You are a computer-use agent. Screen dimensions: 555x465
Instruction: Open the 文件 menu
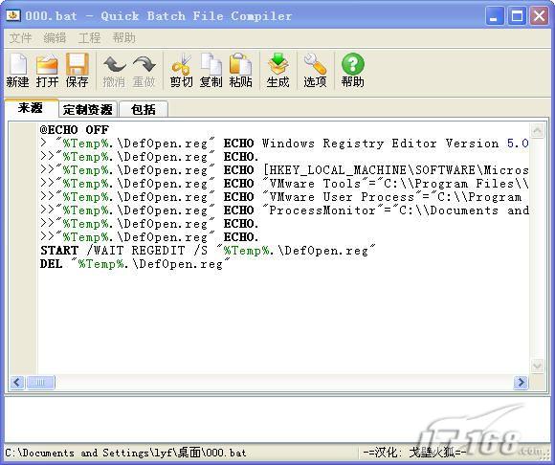(20, 38)
